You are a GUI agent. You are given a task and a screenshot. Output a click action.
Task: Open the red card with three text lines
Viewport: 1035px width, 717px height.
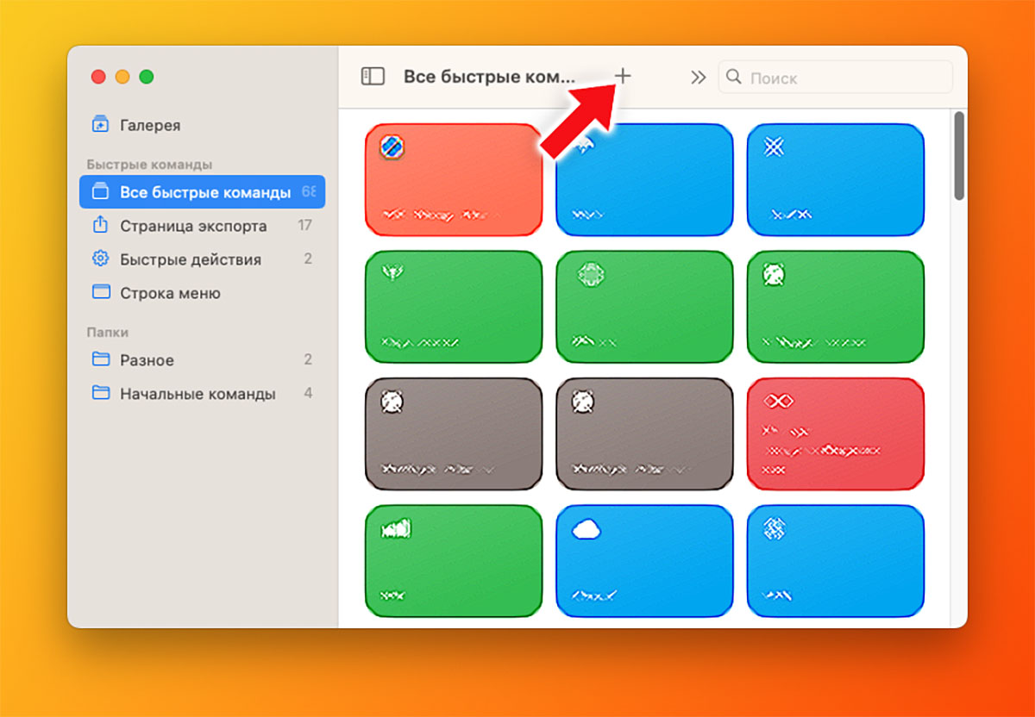tap(836, 434)
